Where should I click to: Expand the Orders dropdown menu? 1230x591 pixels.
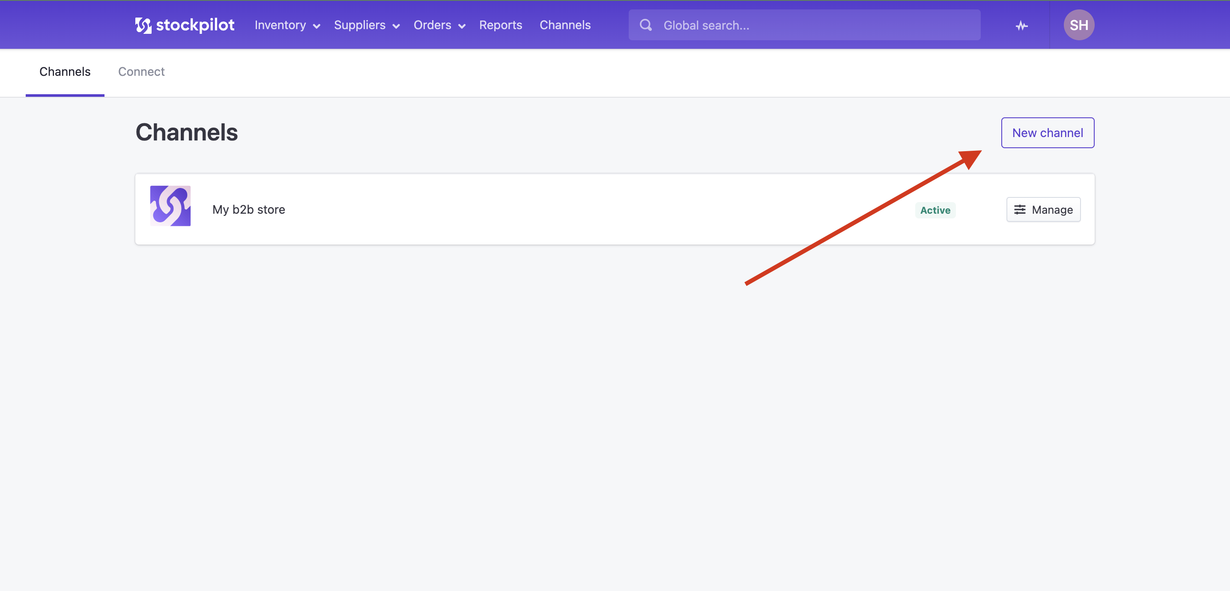pos(439,25)
